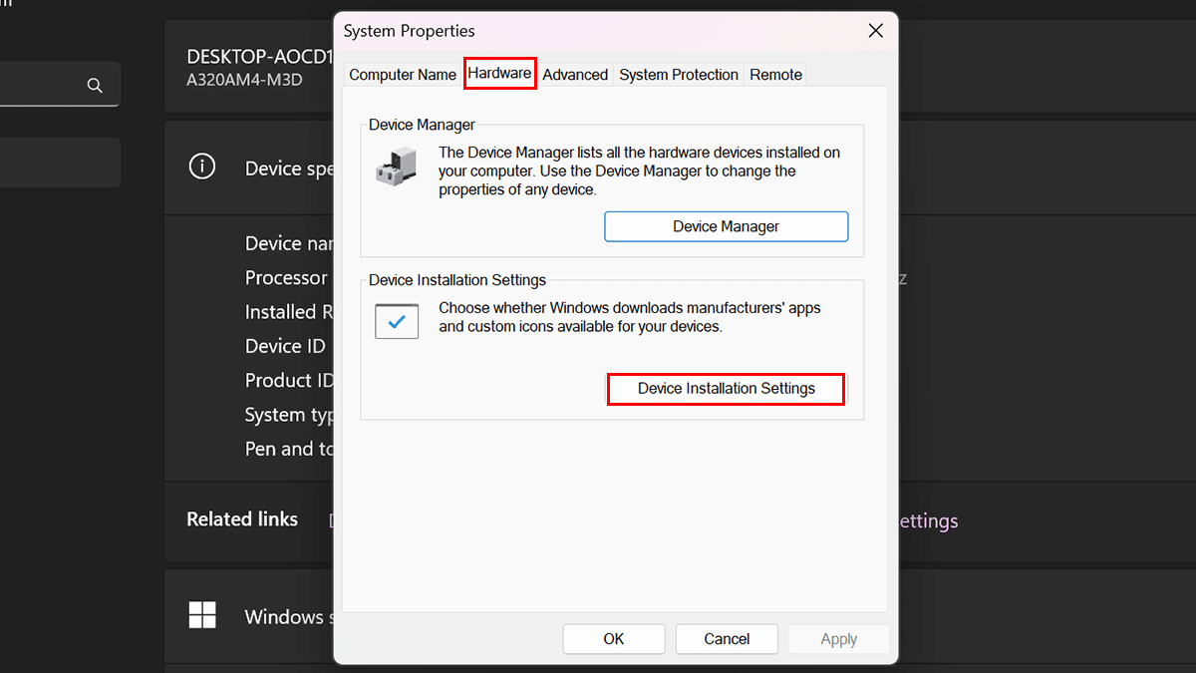Go to the System Protection tab

pos(679,75)
